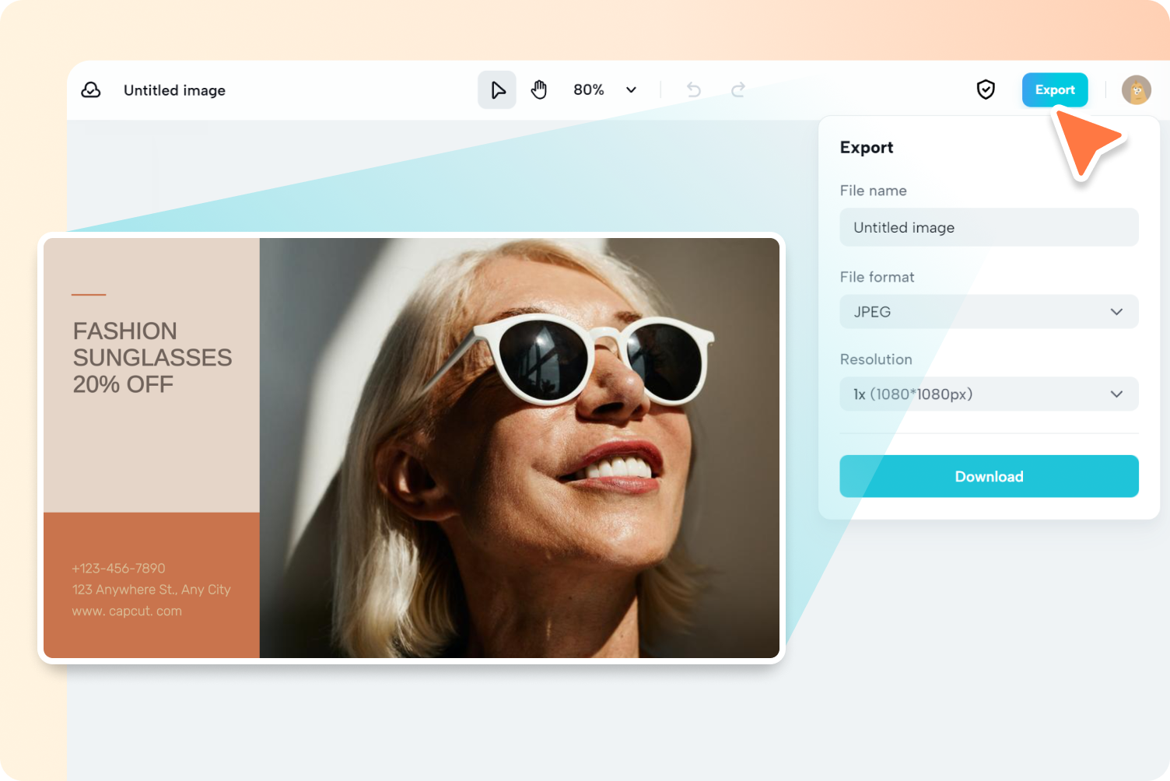The height and width of the screenshot is (781, 1170).
Task: Open the shield protection icon
Action: click(x=986, y=90)
